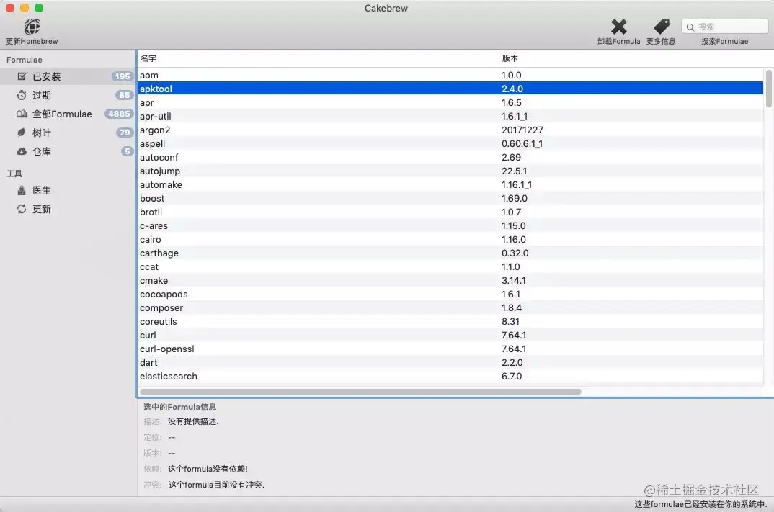The image size is (774, 512).
Task: Focus the Formulae search field
Action: pos(725,27)
